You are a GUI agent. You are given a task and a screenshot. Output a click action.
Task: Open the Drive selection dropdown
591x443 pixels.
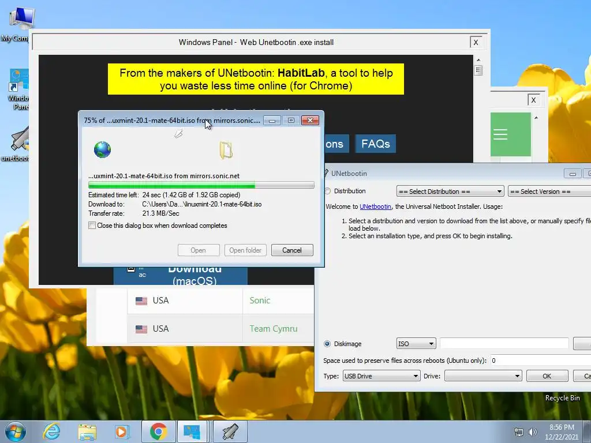pos(483,376)
